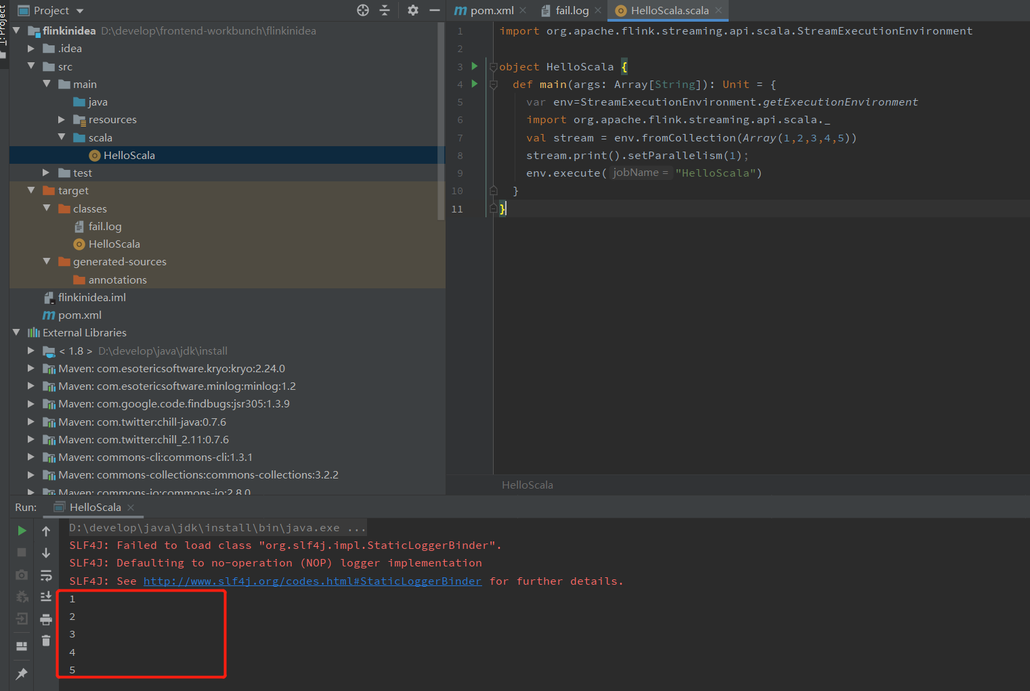This screenshot has width=1030, height=691.
Task: Place cursor on line 11 closing brace
Action: point(502,208)
